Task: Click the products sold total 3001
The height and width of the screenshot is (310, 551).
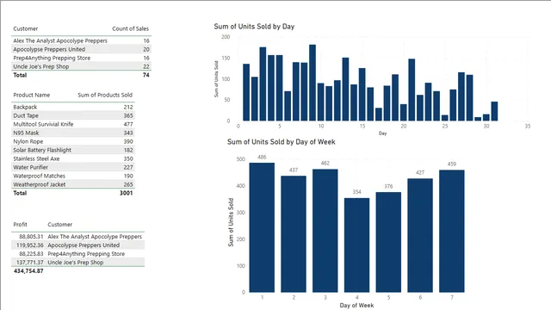Action: [x=127, y=193]
